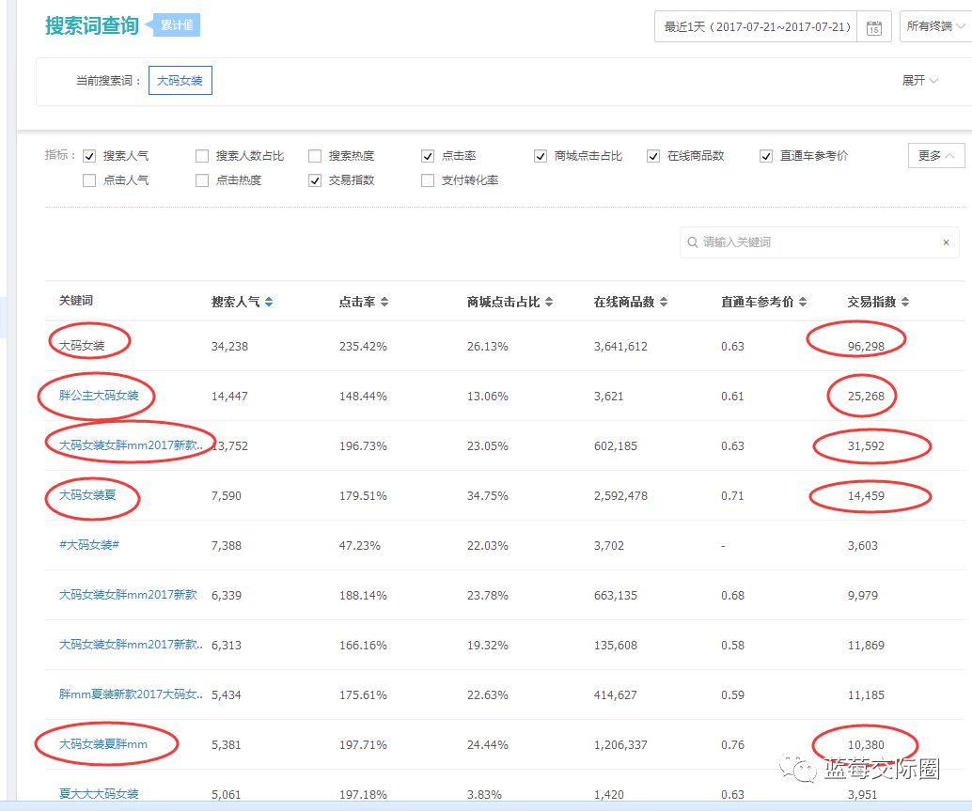Click 点击率 value 47.23%

click(359, 546)
